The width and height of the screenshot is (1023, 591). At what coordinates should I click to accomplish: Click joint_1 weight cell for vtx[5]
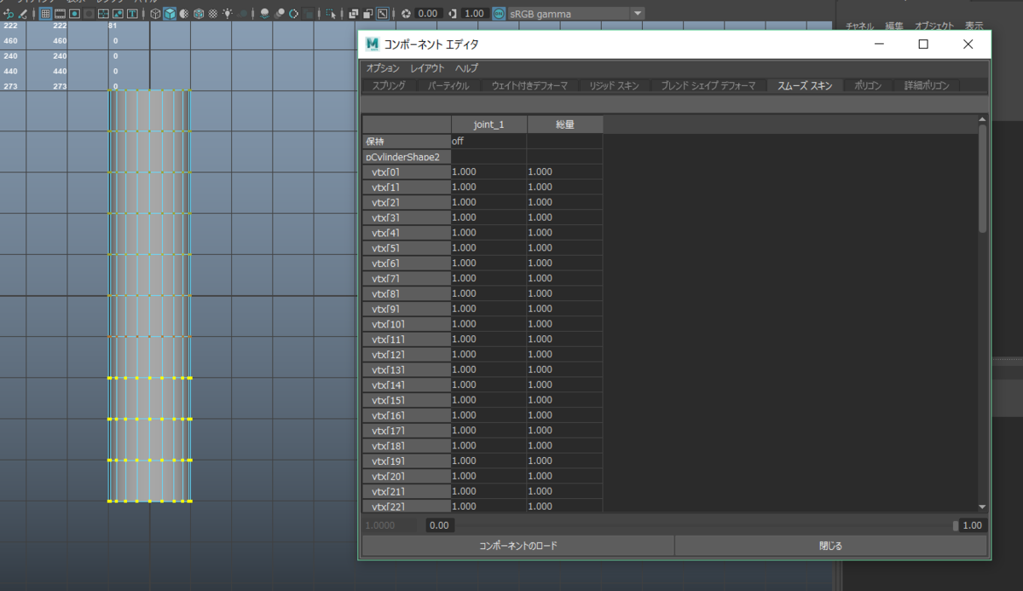pyautogui.click(x=488, y=248)
